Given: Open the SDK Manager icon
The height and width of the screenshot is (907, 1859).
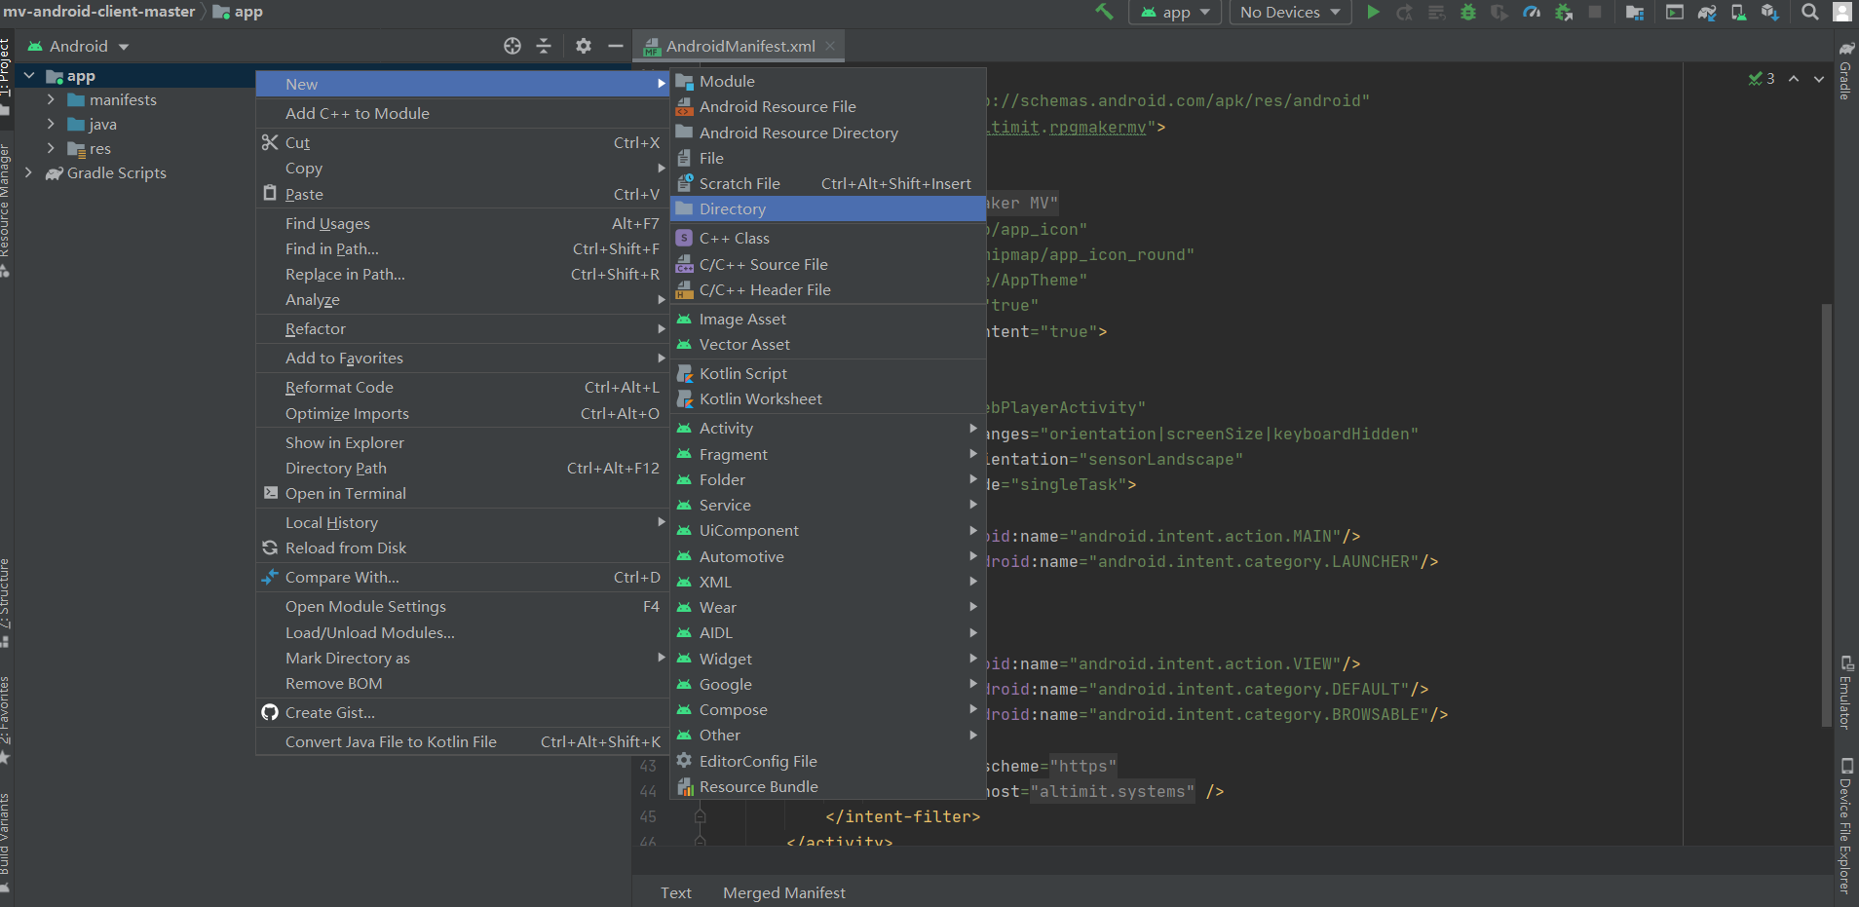Looking at the screenshot, I should (1769, 12).
